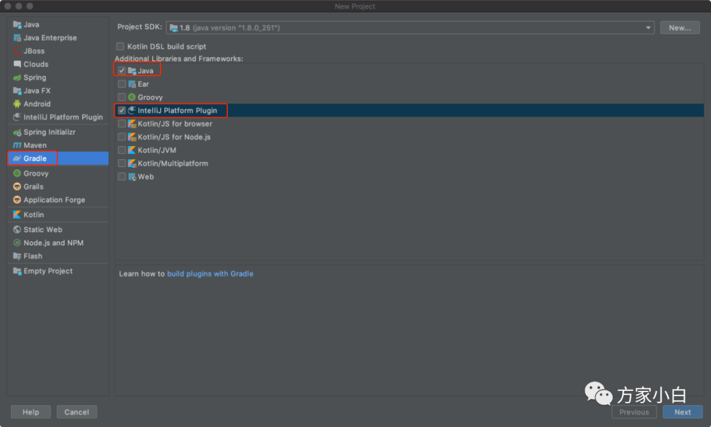Select the JBoss icon in sidebar
This screenshot has height=427, width=711.
[17, 51]
